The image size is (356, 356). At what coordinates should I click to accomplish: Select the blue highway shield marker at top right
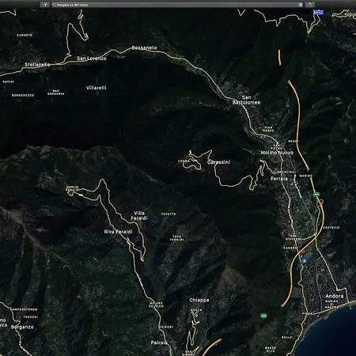tap(319, 13)
